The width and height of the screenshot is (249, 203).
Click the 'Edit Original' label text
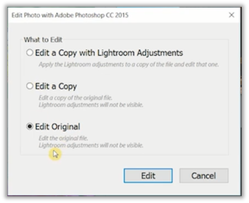58,127
